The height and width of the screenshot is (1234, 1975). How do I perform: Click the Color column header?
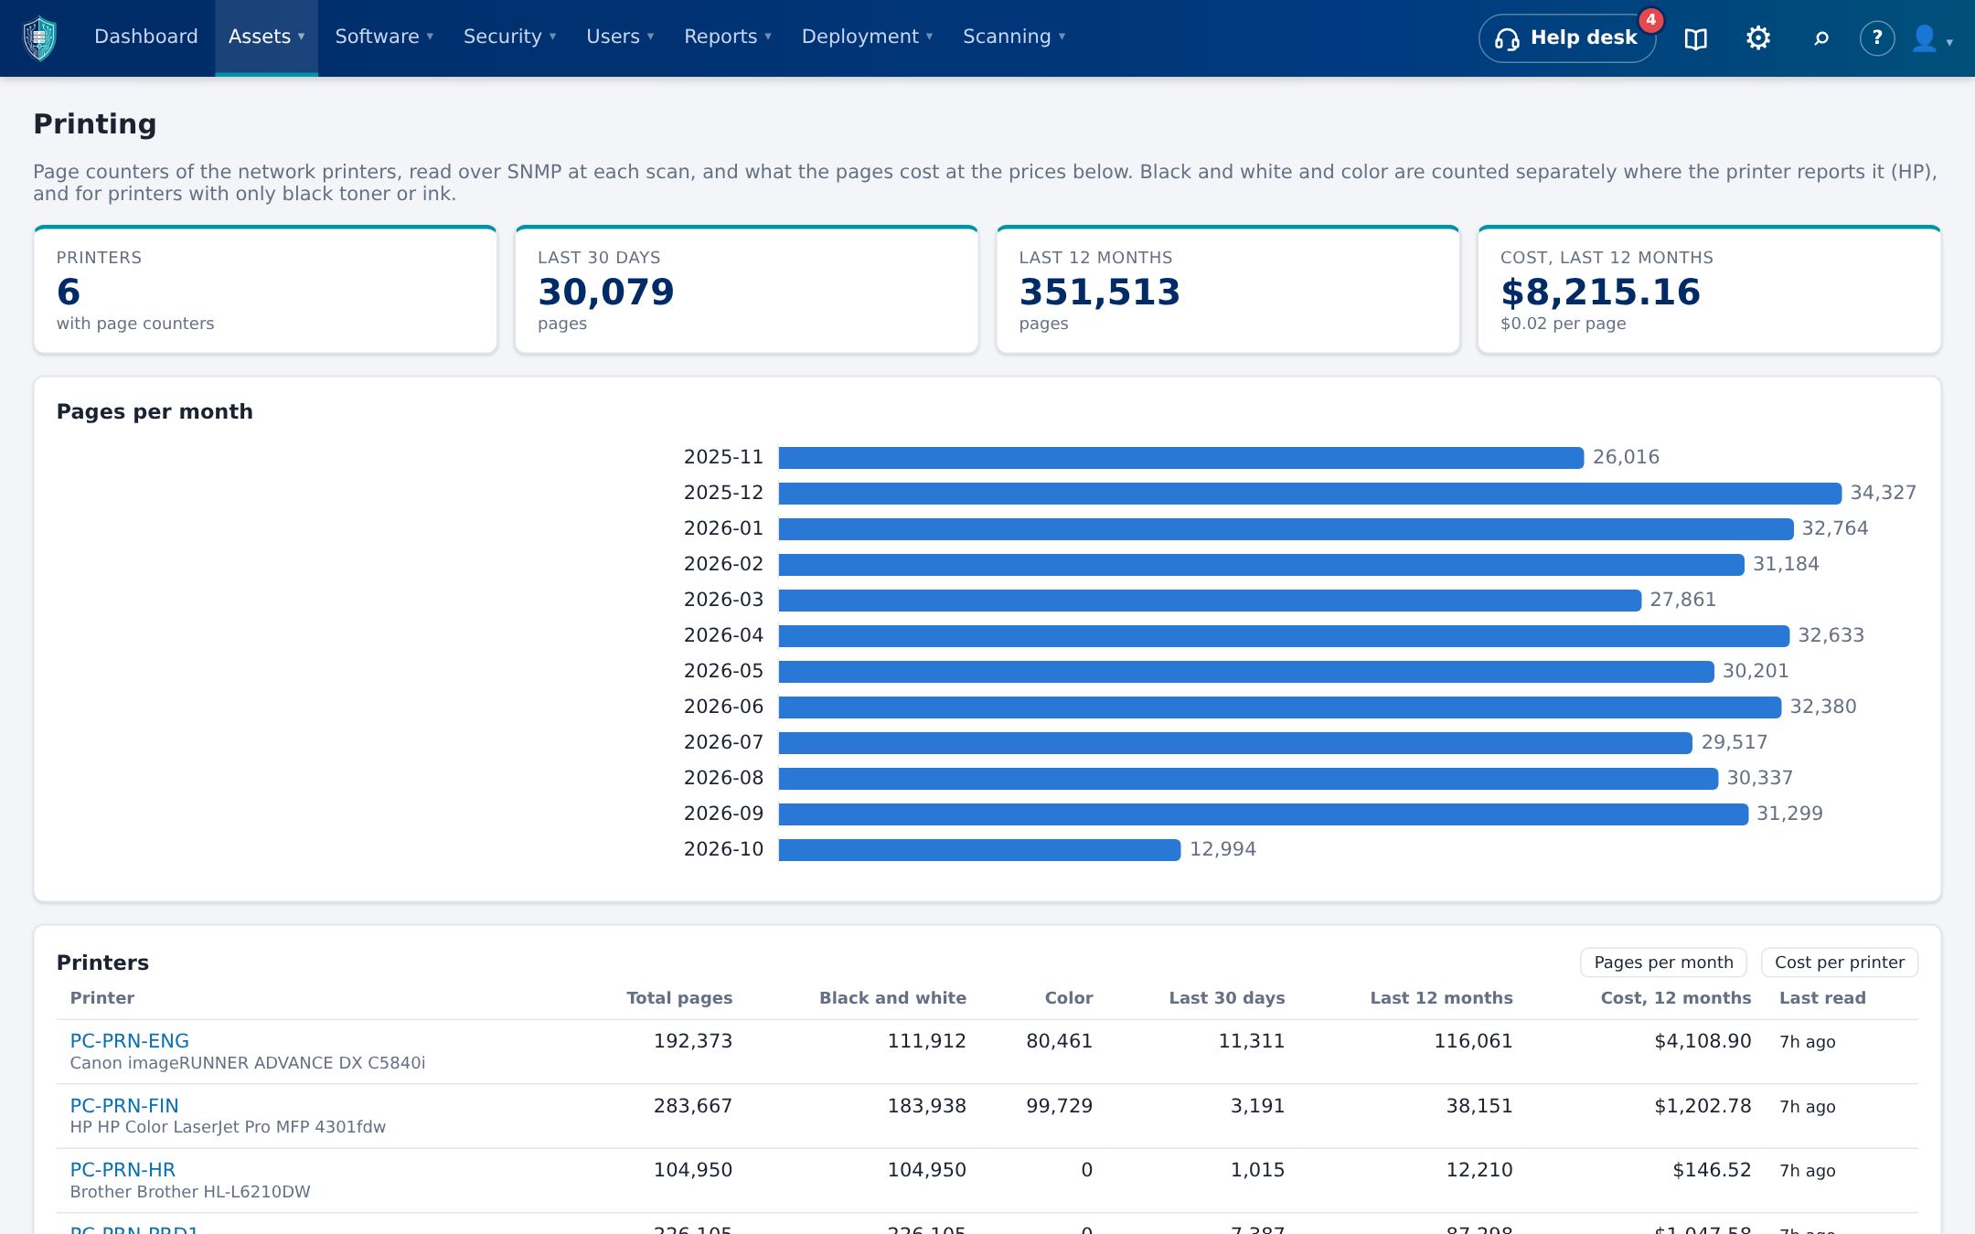1069,998
